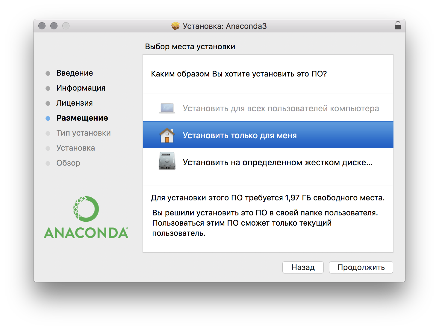Click the Anaconda logo in the sidebar
439x330 pixels.
[x=86, y=217]
